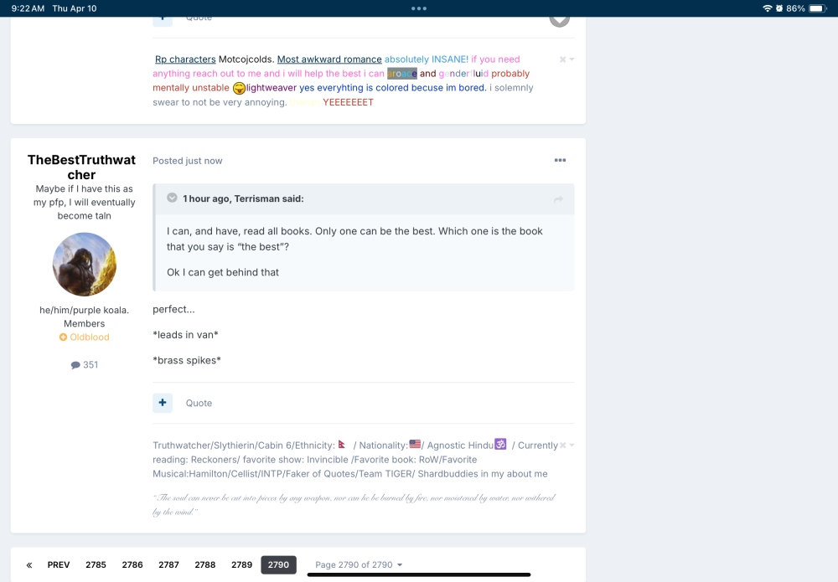
Task: Tap the battery indicator icon
Action: pos(818,8)
